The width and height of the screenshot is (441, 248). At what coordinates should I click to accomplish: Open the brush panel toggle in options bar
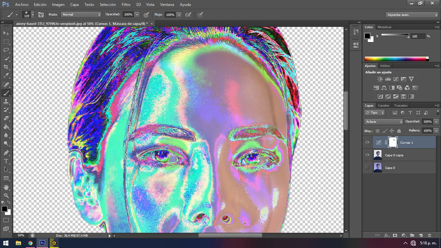41,15
